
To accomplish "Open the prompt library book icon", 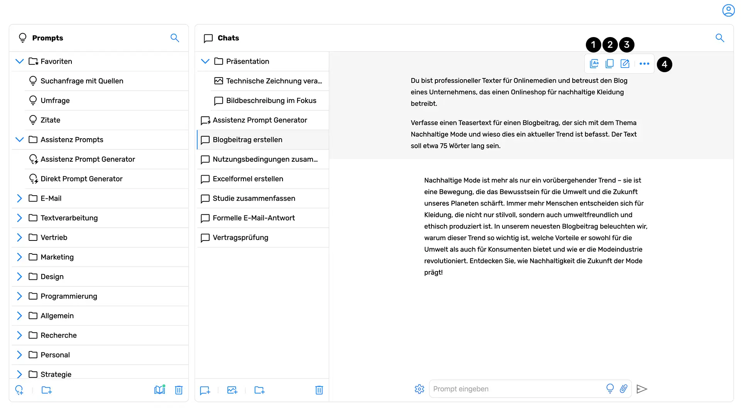I will coord(159,390).
